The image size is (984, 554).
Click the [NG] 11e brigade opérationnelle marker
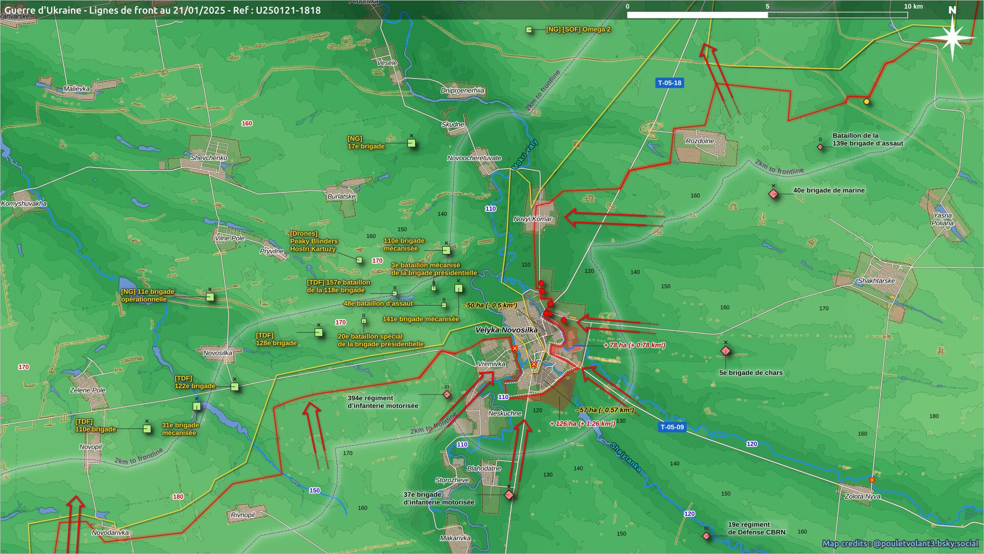point(210,297)
